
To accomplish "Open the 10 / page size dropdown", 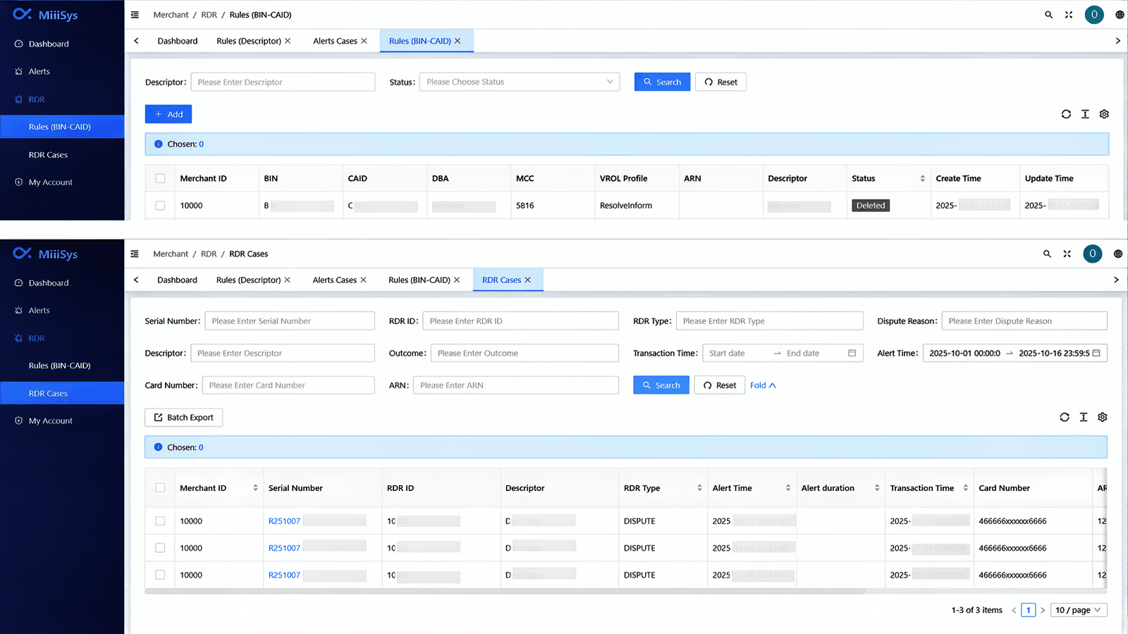I will [1079, 610].
